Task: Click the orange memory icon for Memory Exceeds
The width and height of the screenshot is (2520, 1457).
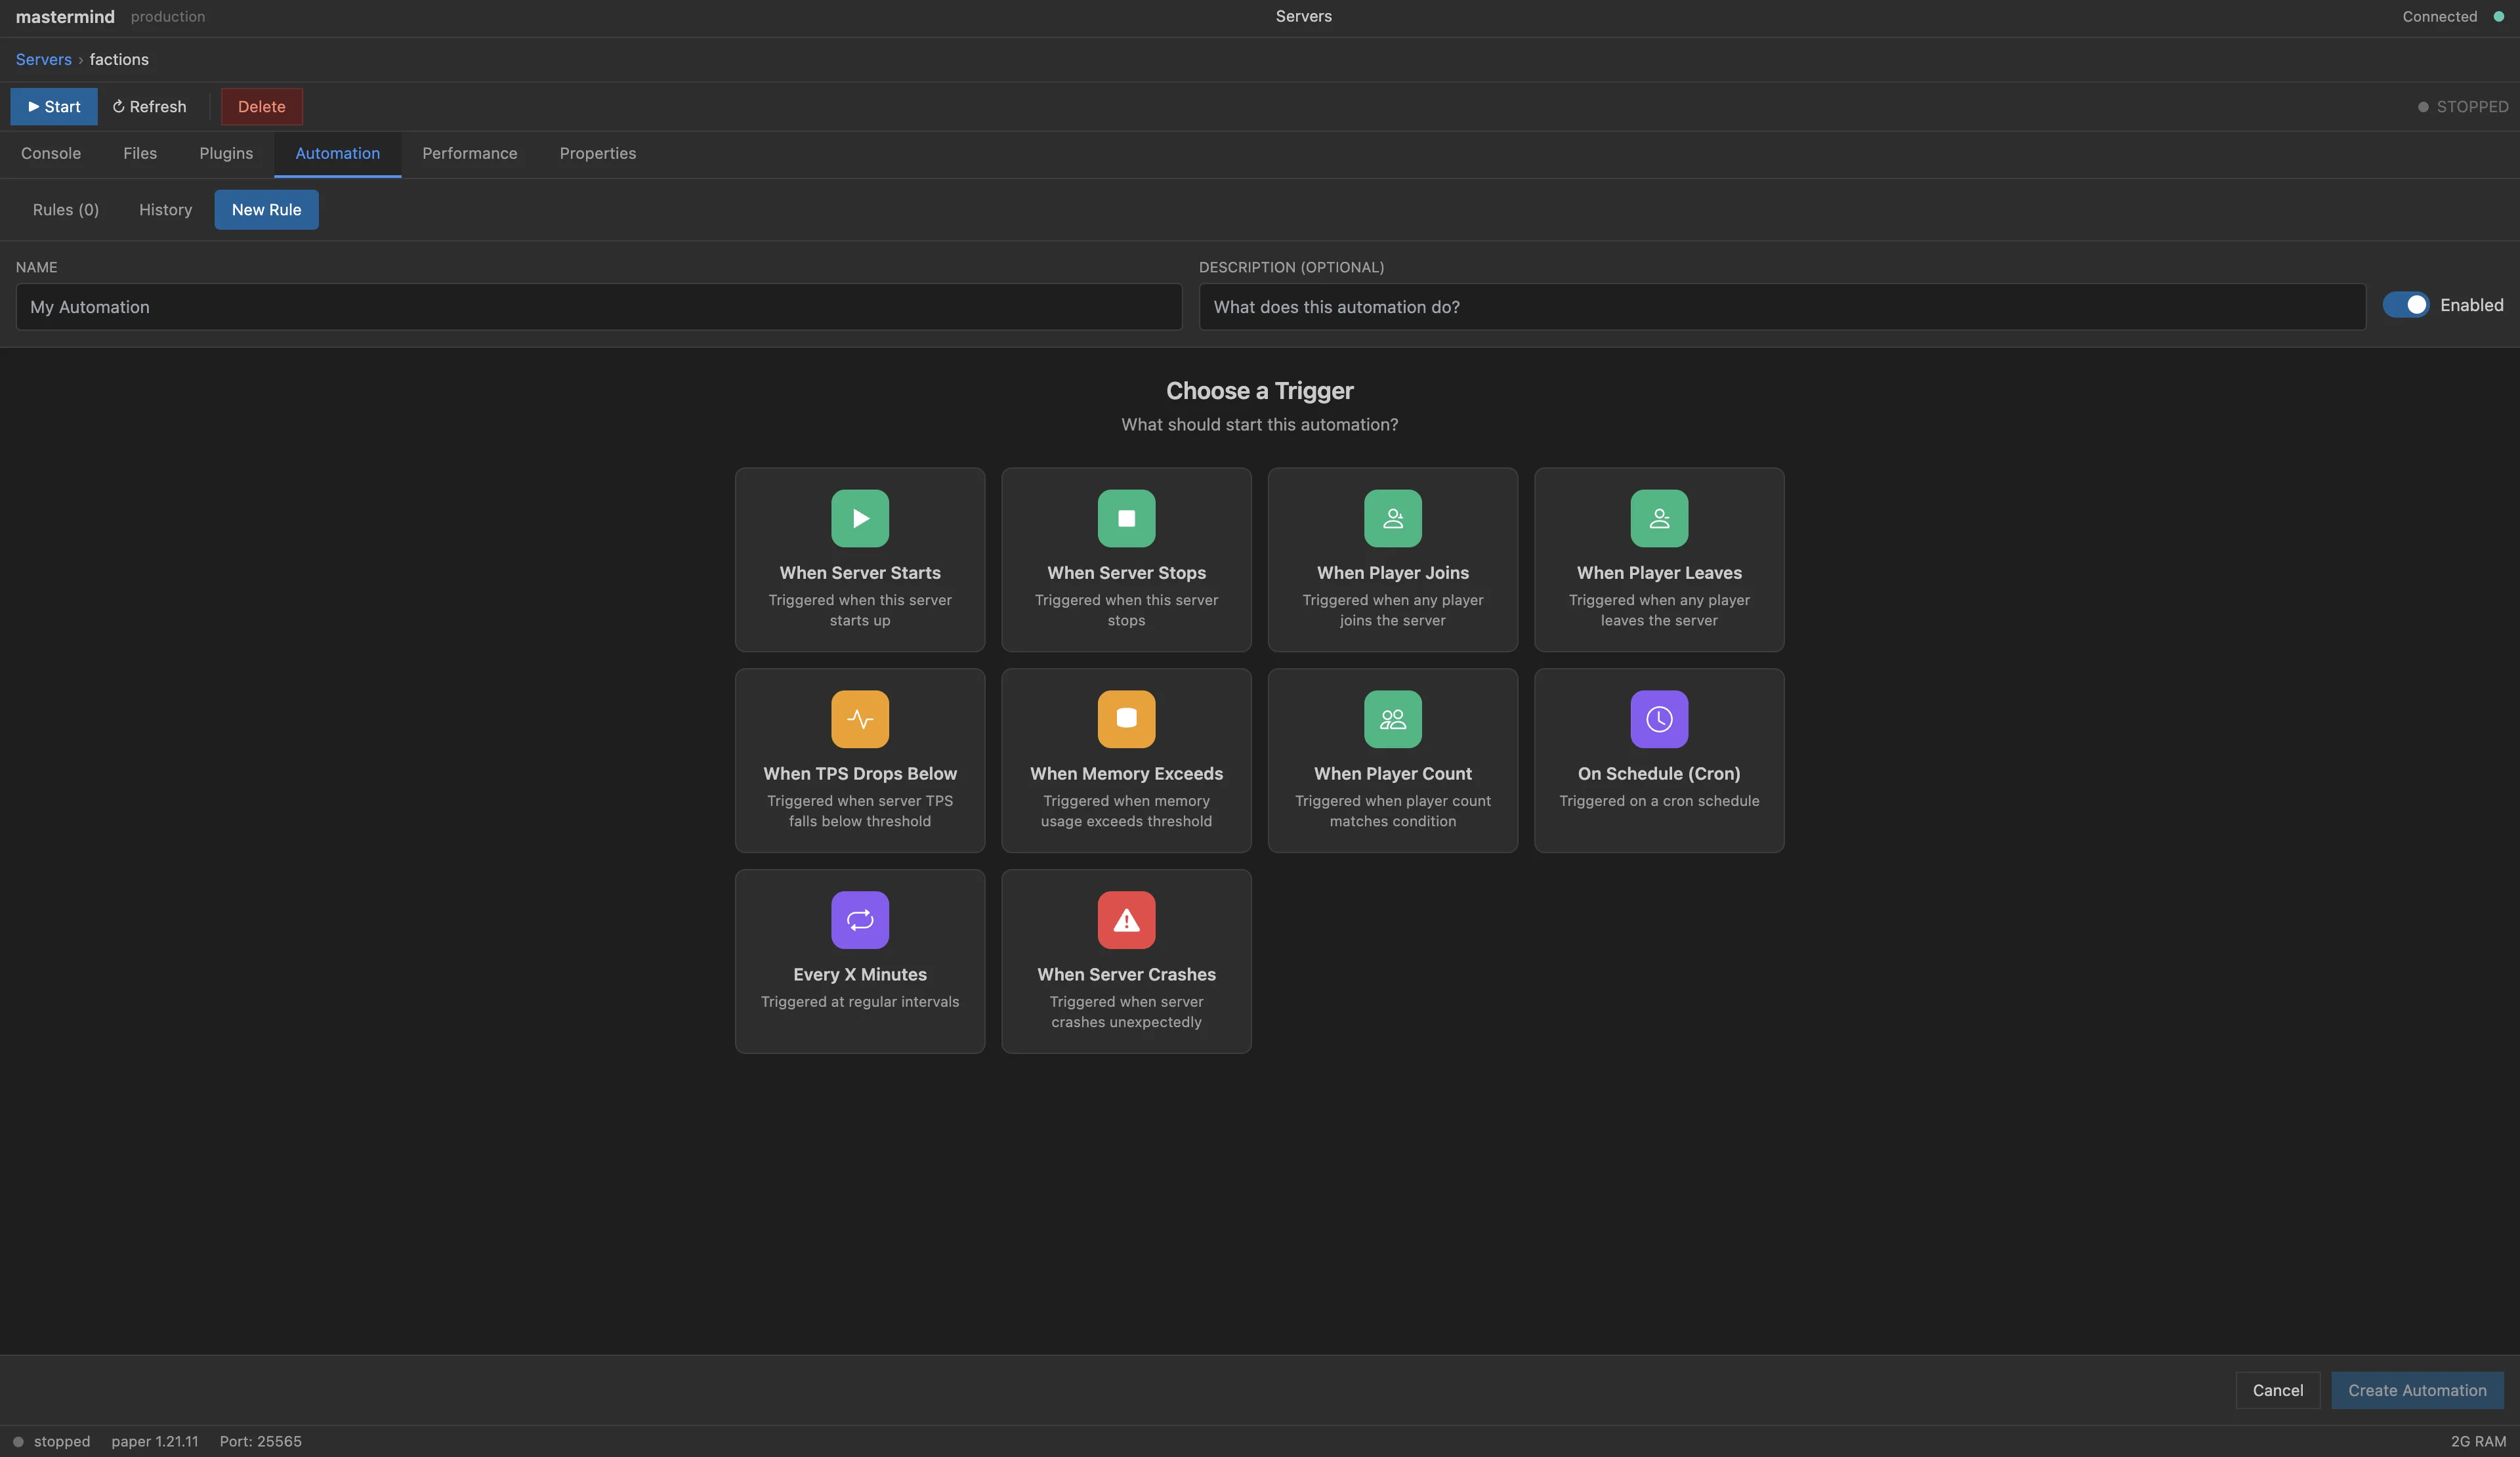Action: pos(1126,719)
